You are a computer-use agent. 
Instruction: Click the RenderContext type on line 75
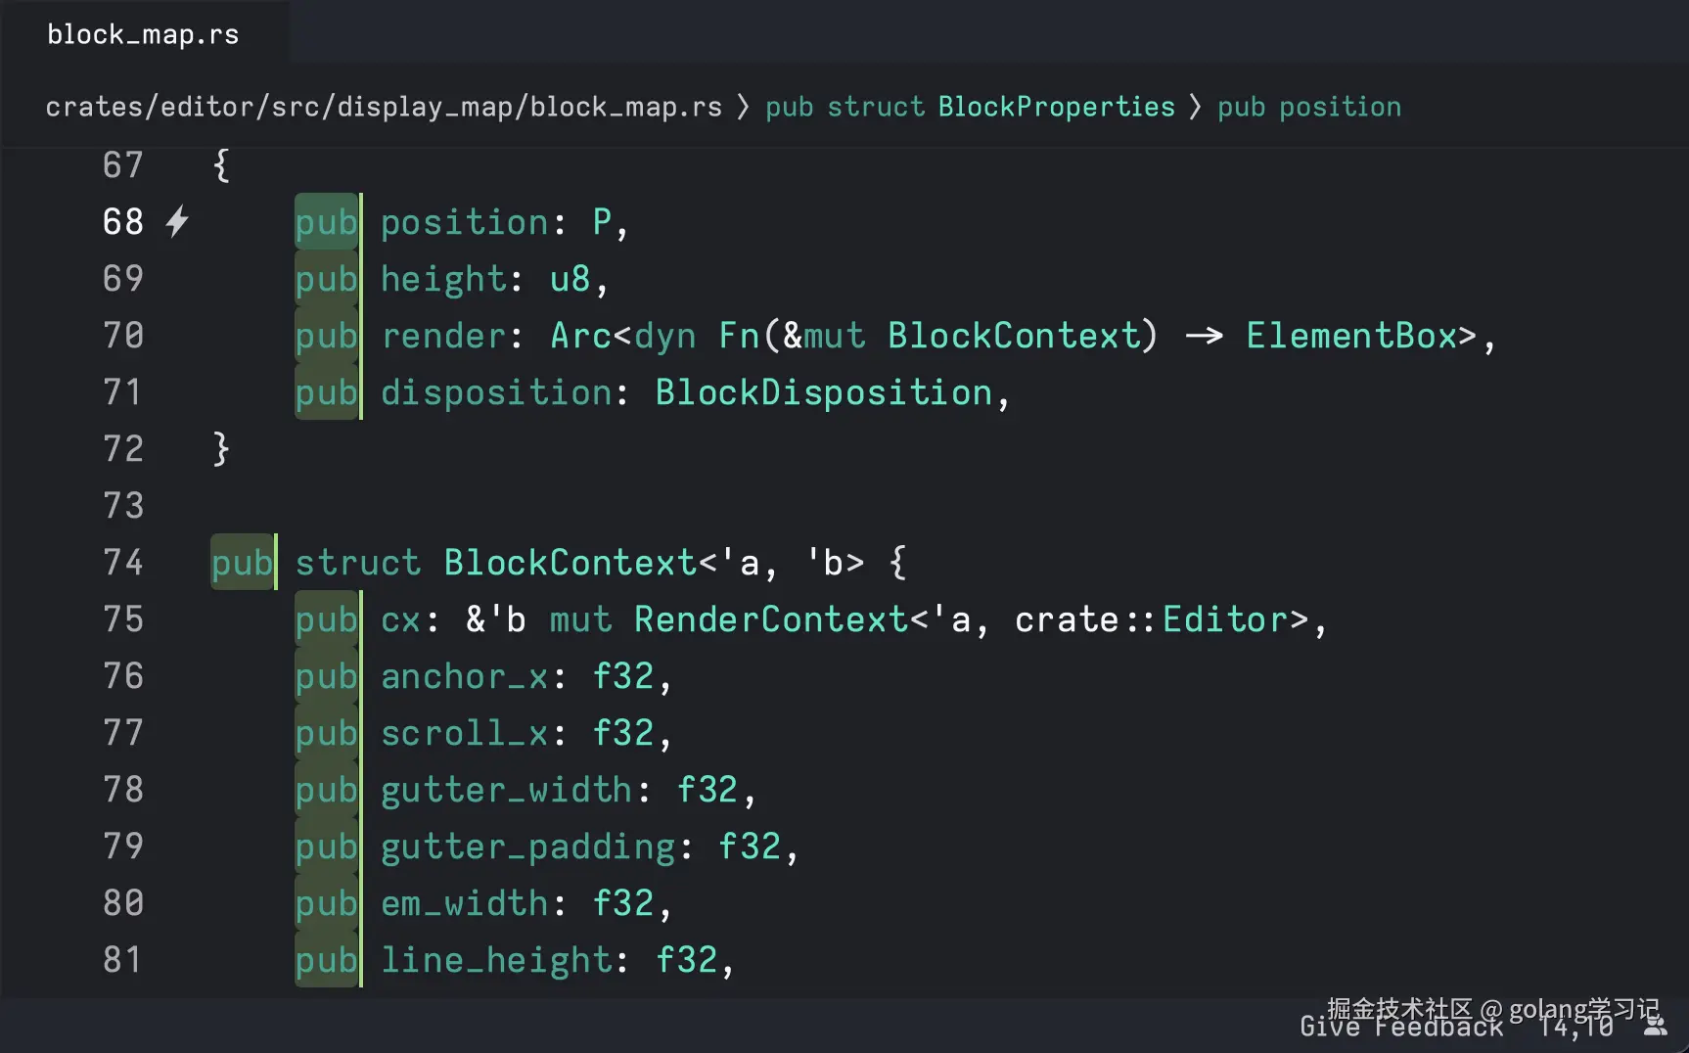click(770, 619)
